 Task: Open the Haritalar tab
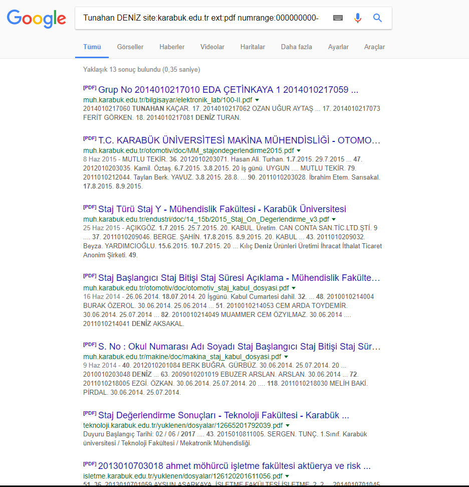[x=253, y=47]
